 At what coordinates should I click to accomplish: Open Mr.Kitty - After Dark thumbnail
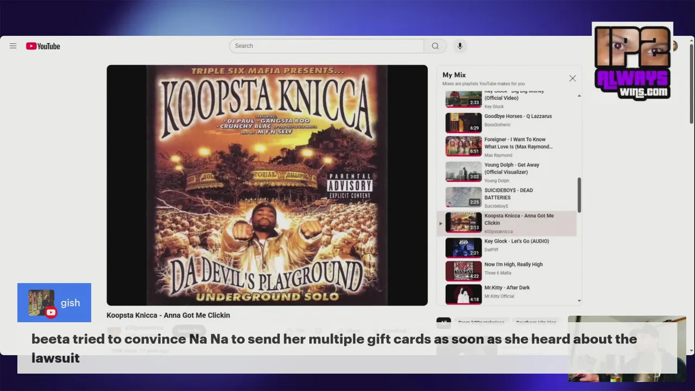click(x=464, y=294)
